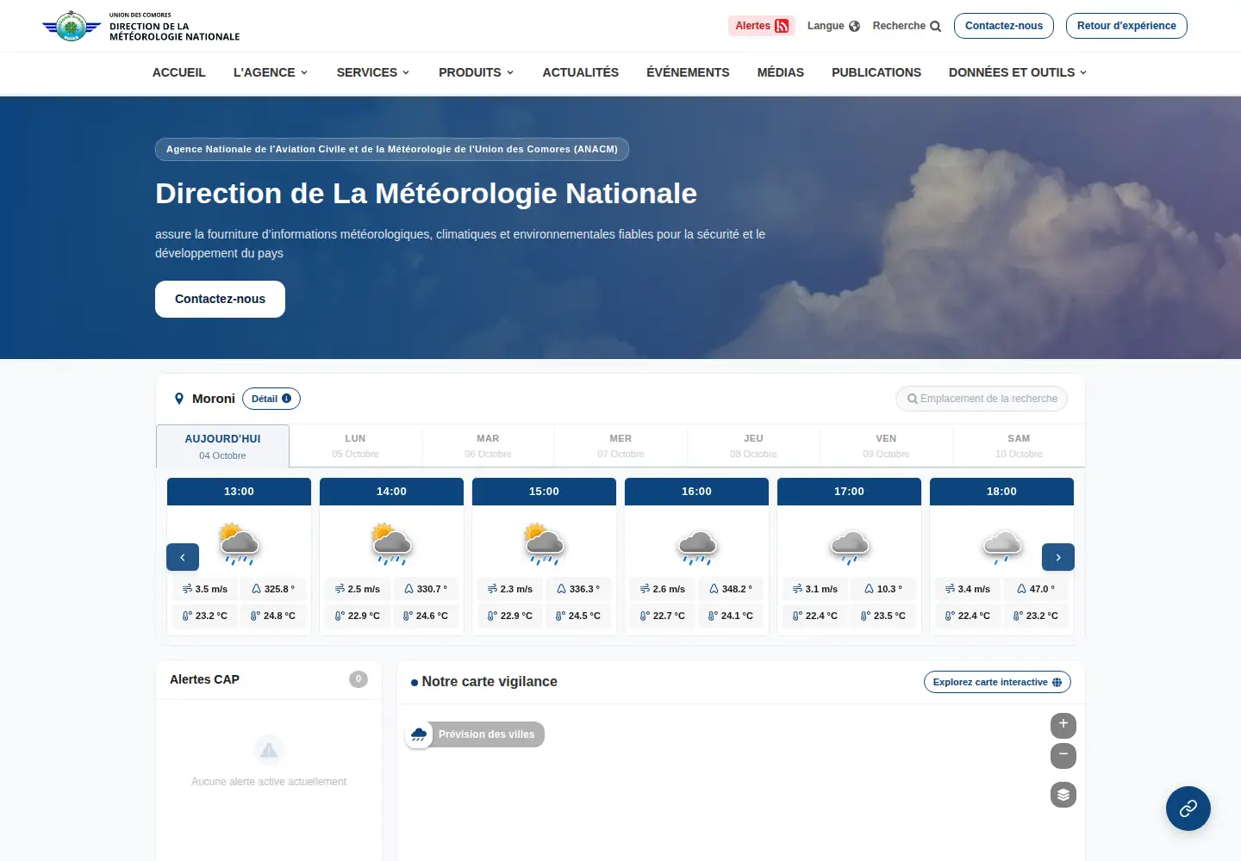Click the ANACM agency banner label

coord(392,149)
